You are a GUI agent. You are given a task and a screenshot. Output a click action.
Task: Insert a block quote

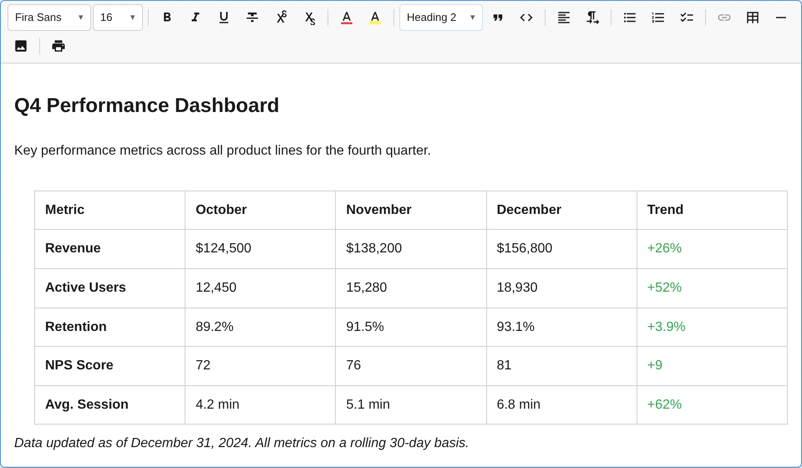[x=497, y=18]
